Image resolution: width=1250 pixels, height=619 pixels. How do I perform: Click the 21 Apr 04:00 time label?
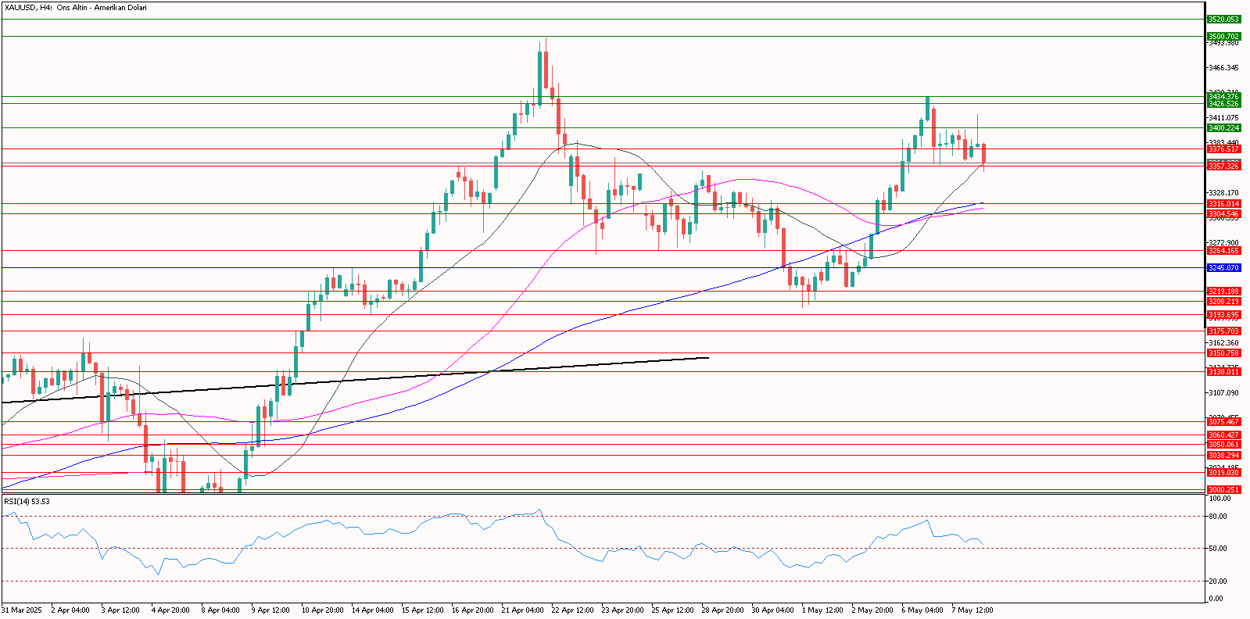click(x=523, y=610)
